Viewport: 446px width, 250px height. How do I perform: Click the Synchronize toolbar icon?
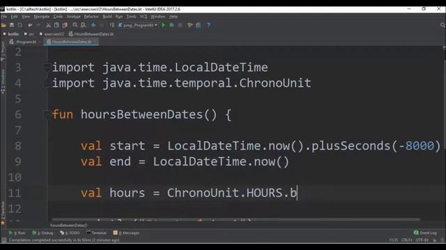20,25
